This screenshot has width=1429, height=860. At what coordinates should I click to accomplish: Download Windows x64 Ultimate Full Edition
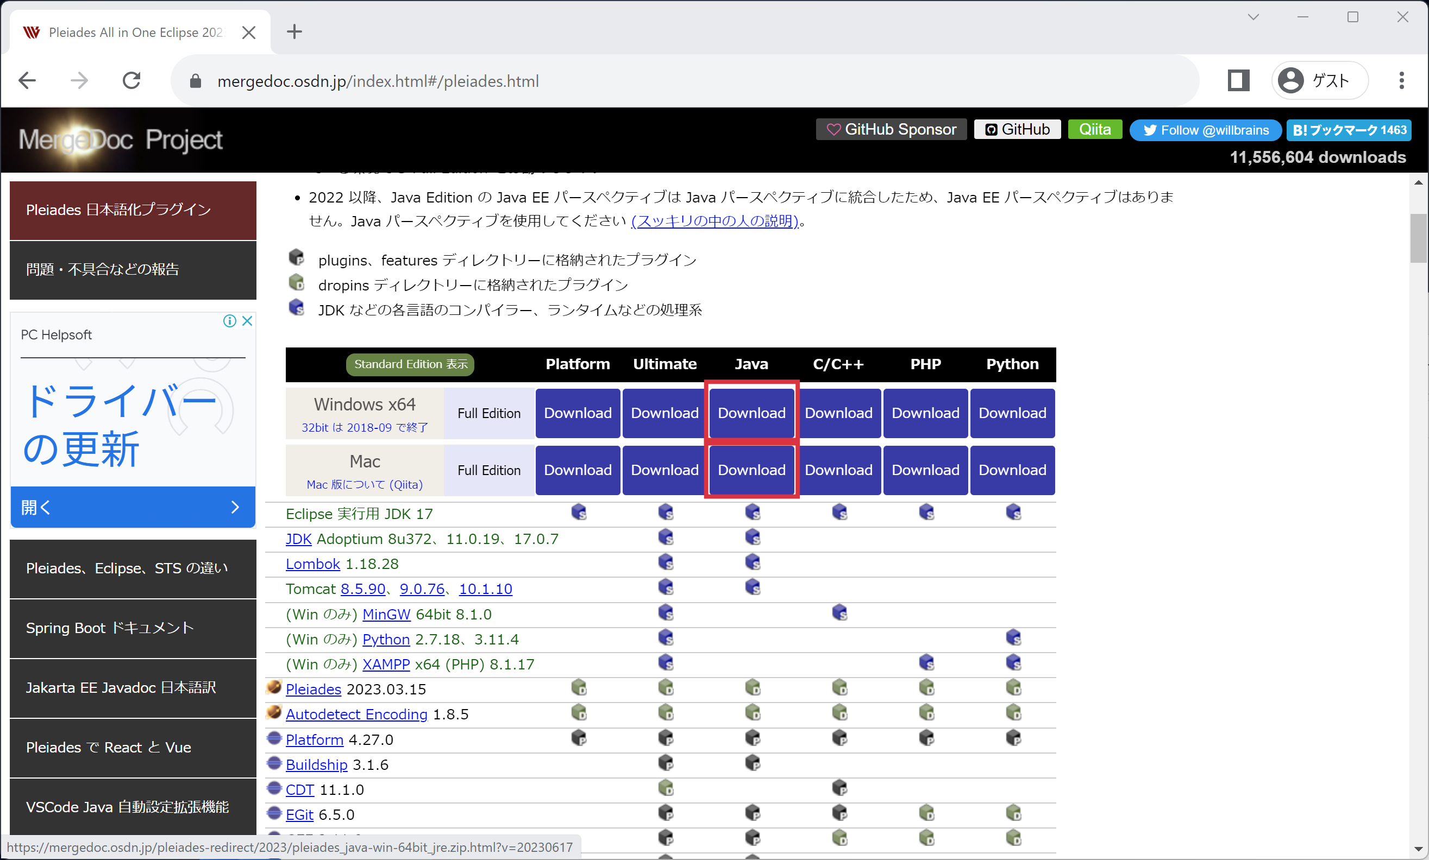pyautogui.click(x=665, y=413)
